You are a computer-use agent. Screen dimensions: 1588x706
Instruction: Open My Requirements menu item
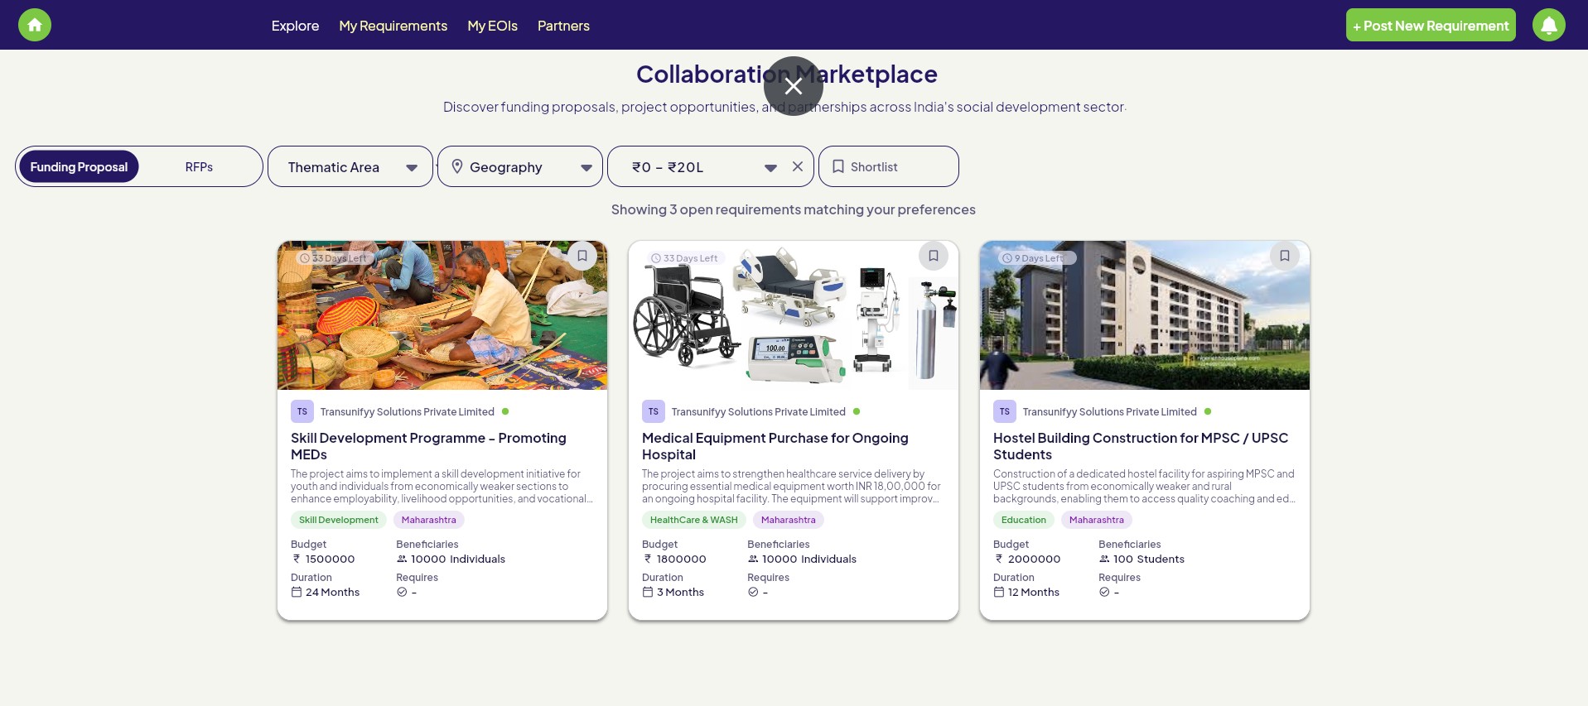(x=393, y=26)
